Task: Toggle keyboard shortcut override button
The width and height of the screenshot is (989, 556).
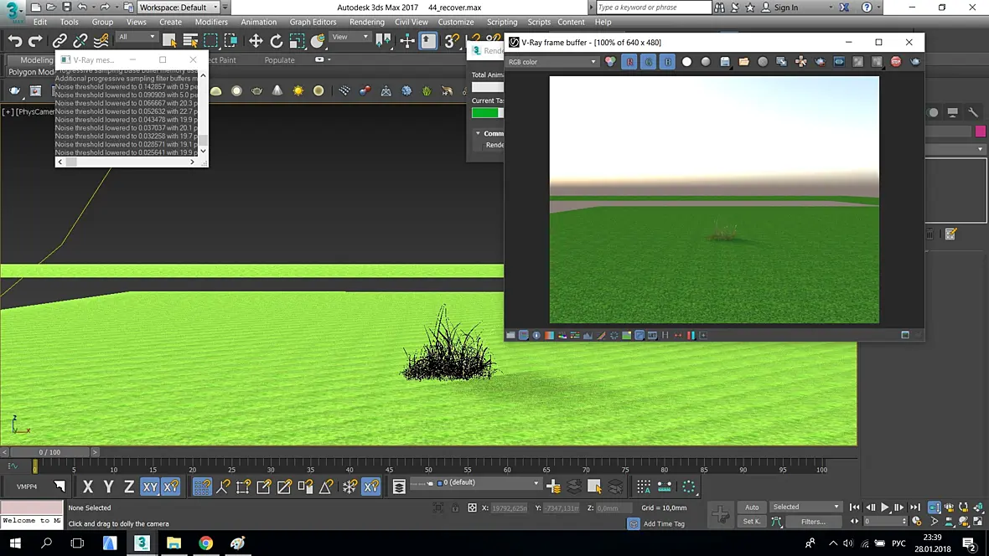Action: click(428, 41)
